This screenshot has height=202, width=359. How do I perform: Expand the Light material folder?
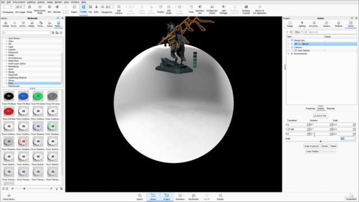(x=6, y=47)
